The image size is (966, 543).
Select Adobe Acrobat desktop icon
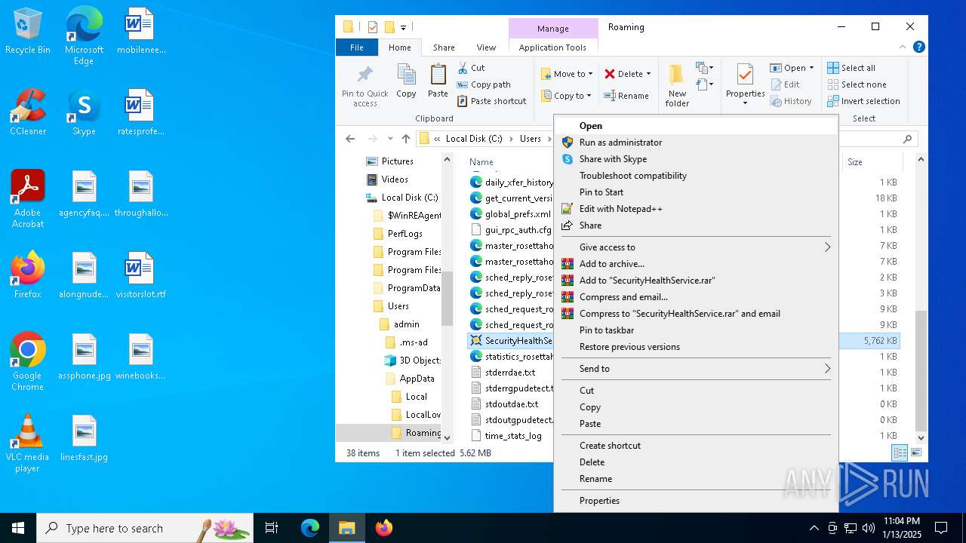pos(27,199)
